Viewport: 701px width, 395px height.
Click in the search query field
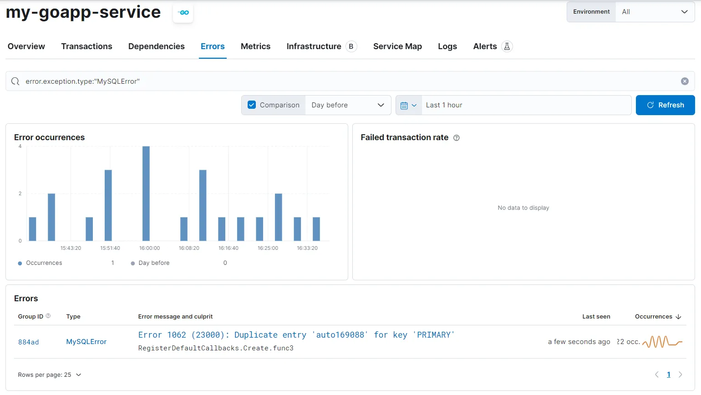point(350,81)
